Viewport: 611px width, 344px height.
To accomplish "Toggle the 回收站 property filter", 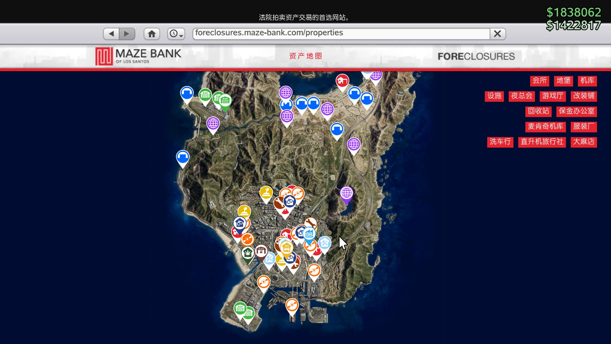I will pos(538,111).
